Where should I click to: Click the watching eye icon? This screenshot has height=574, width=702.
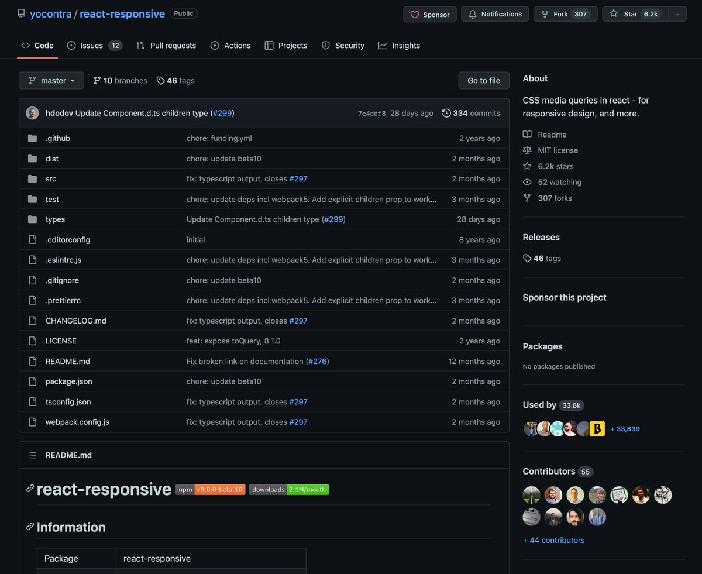click(x=527, y=182)
